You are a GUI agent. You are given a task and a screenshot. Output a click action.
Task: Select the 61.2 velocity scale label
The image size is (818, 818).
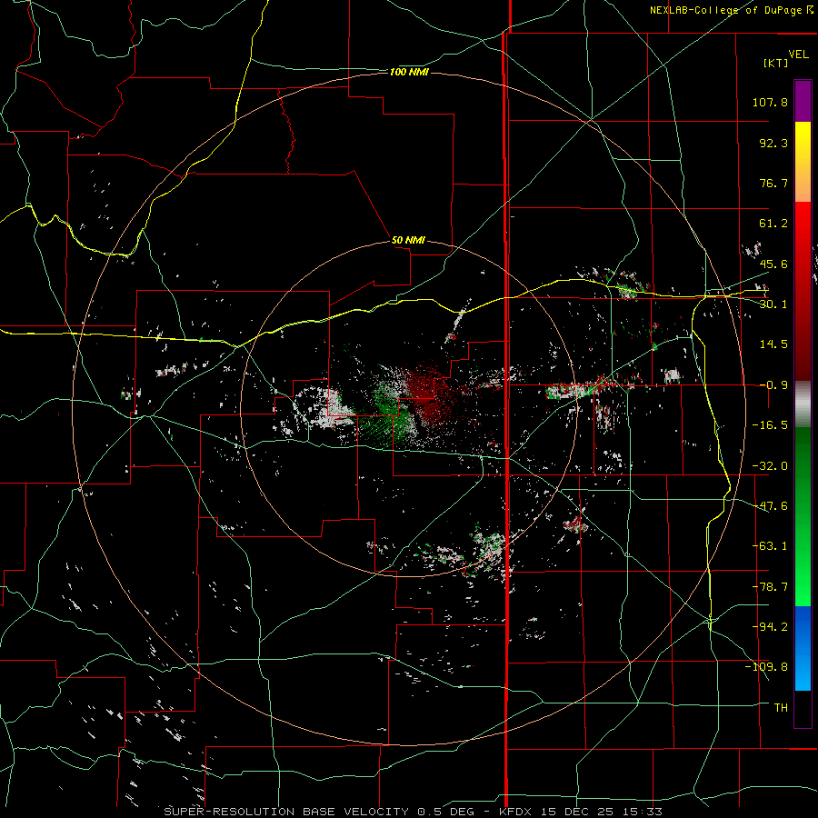(x=773, y=224)
